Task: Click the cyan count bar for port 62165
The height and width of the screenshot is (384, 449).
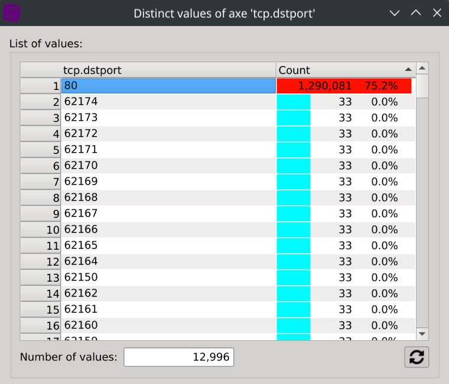Action: 294,246
